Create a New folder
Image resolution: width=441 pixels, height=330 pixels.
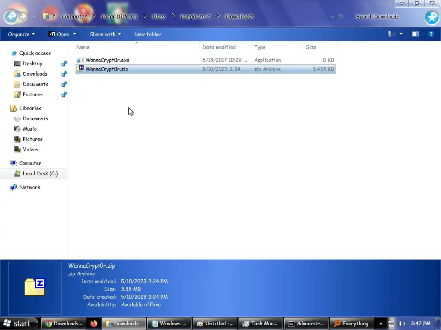pyautogui.click(x=148, y=34)
